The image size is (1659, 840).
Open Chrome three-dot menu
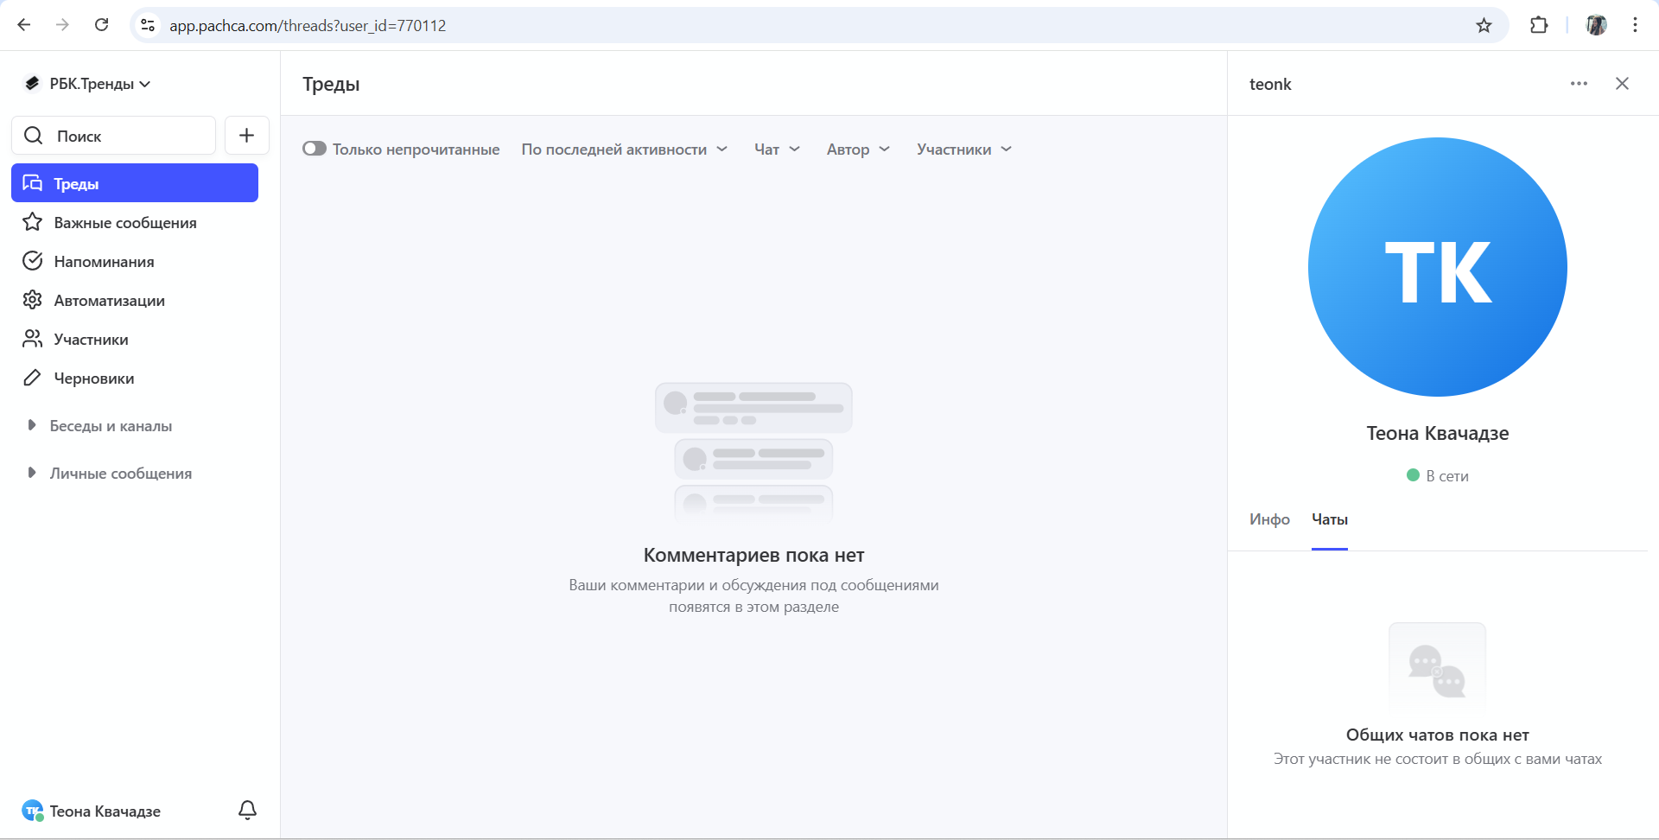pos(1635,25)
